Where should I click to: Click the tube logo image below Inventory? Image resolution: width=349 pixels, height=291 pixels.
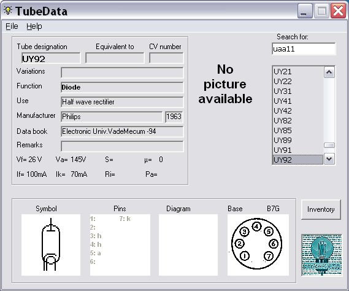click(321, 255)
